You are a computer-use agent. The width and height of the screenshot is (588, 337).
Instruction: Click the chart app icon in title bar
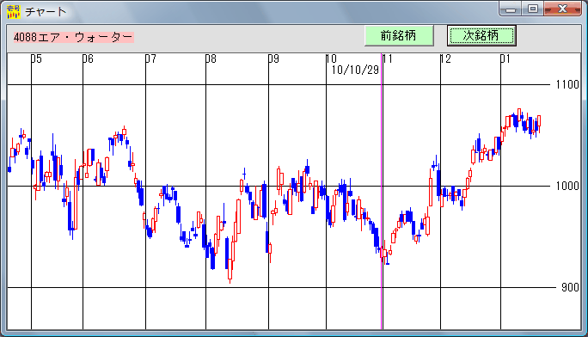(x=14, y=12)
